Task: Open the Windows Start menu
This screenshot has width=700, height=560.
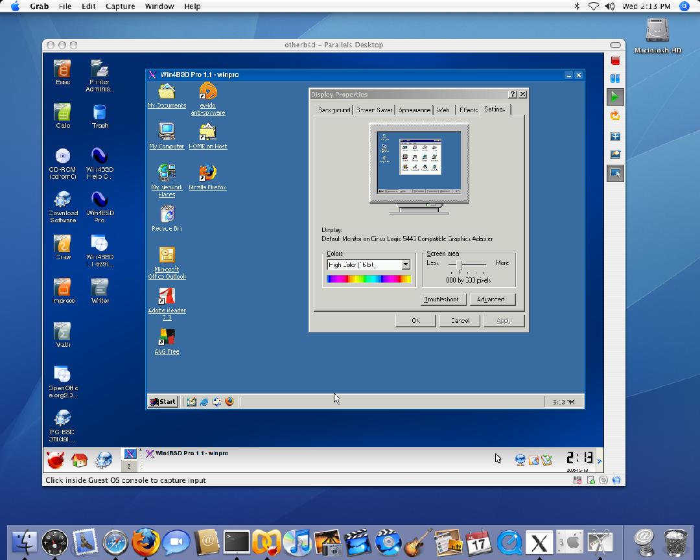Action: (x=163, y=401)
